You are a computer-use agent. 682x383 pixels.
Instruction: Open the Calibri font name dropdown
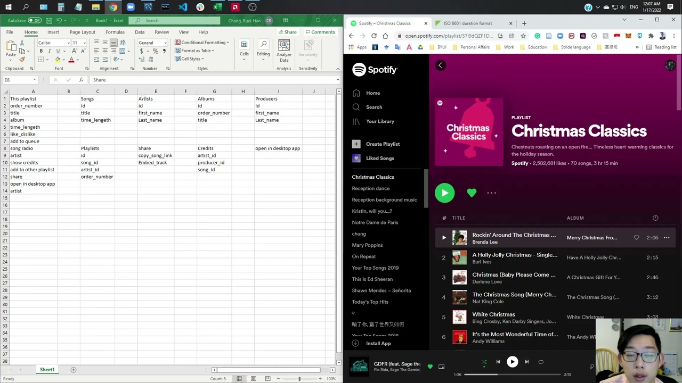[68, 43]
